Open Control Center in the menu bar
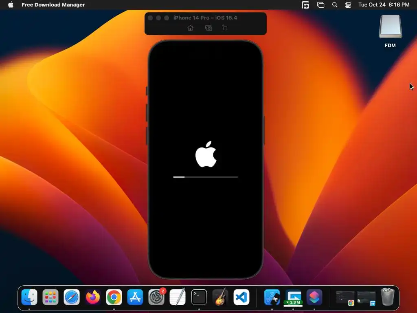Image resolution: width=417 pixels, height=313 pixels. coord(348,5)
